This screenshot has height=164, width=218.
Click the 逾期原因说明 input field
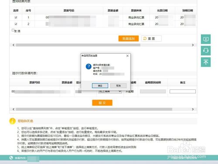(x=153, y=92)
